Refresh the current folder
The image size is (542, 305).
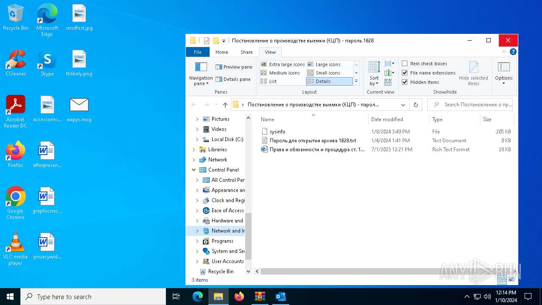(x=415, y=105)
